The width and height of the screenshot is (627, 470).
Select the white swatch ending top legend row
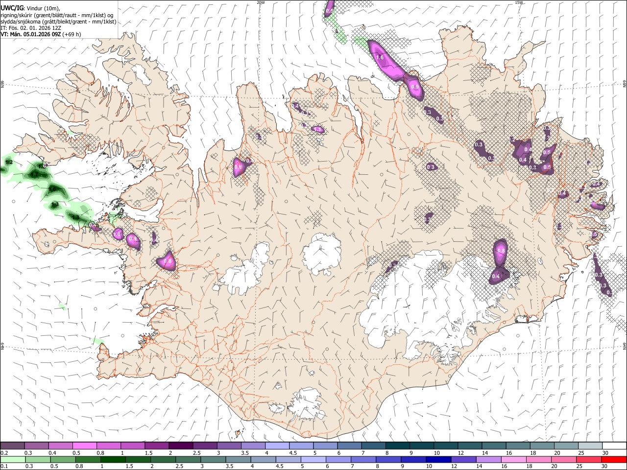[614, 446]
